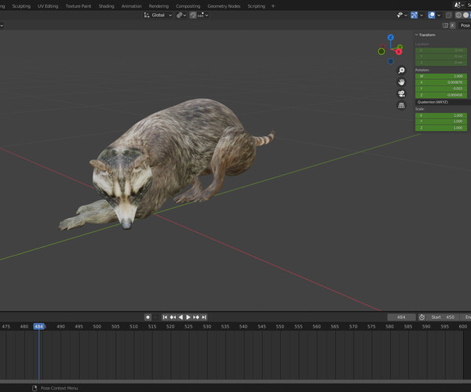This screenshot has width=471, height=392.
Task: Open the overlays options dropdown arrow
Action: point(439,16)
